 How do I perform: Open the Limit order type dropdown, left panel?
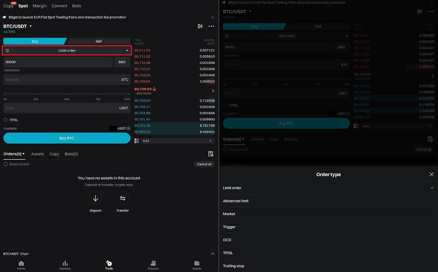point(67,51)
